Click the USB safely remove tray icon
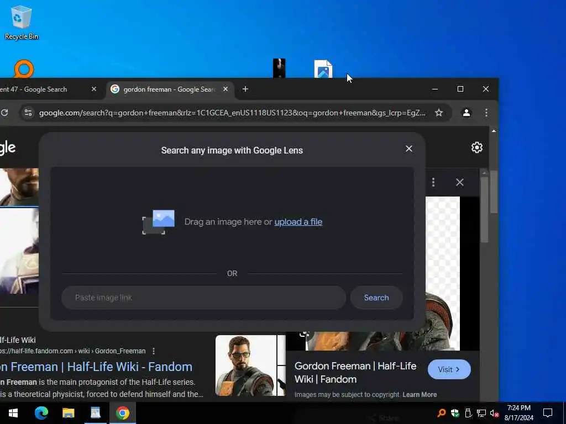566x424 pixels. [x=468, y=413]
